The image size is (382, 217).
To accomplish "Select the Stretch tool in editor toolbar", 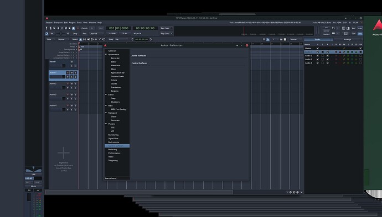I will click(92, 39).
